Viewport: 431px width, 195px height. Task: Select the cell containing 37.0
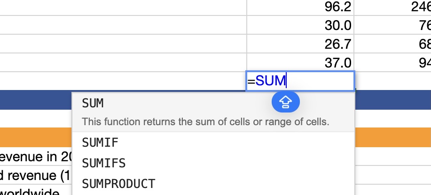pyautogui.click(x=300, y=62)
